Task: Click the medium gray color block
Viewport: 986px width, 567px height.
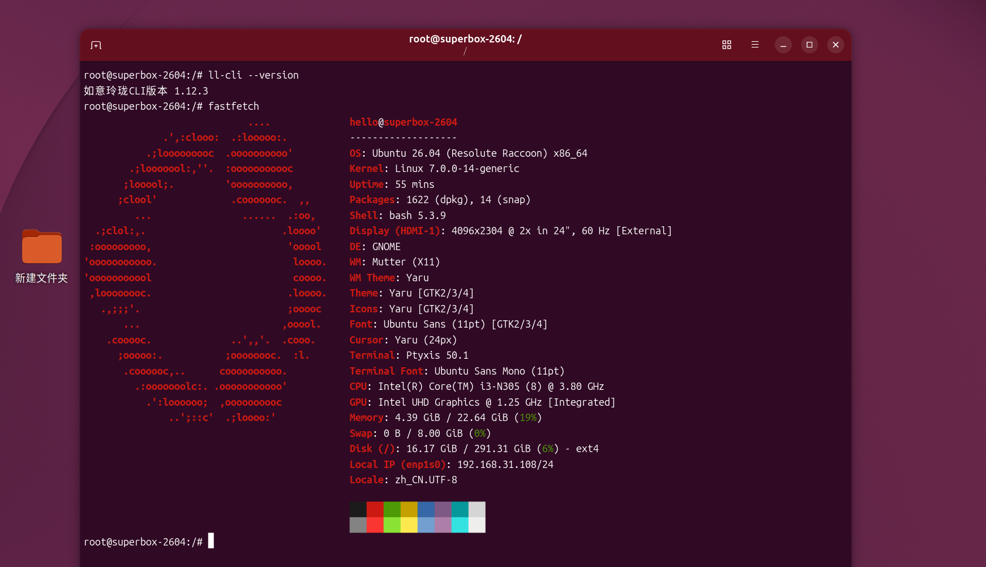Action: pos(358,525)
